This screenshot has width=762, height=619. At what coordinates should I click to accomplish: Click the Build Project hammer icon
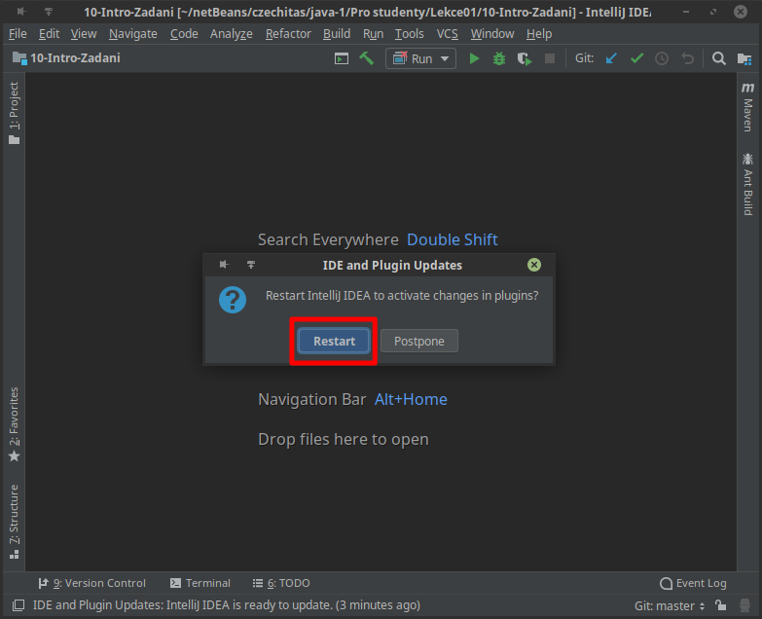(x=367, y=58)
